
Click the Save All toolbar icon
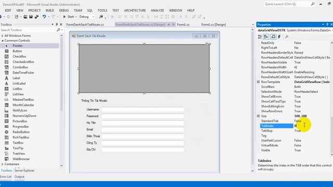click(x=36, y=17)
